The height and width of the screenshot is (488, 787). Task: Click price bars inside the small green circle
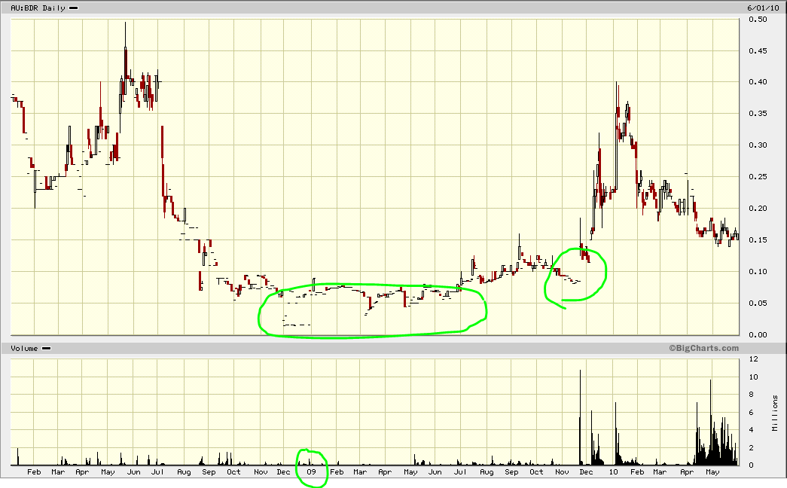[x=584, y=256]
